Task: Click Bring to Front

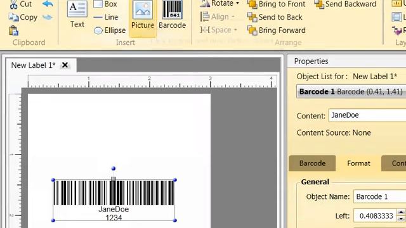Action: click(277, 4)
